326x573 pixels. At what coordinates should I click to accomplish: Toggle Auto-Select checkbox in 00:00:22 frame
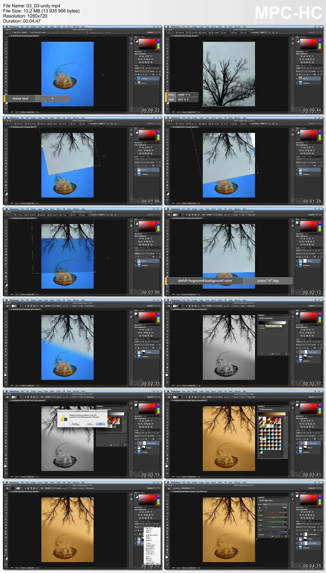click(x=12, y=33)
